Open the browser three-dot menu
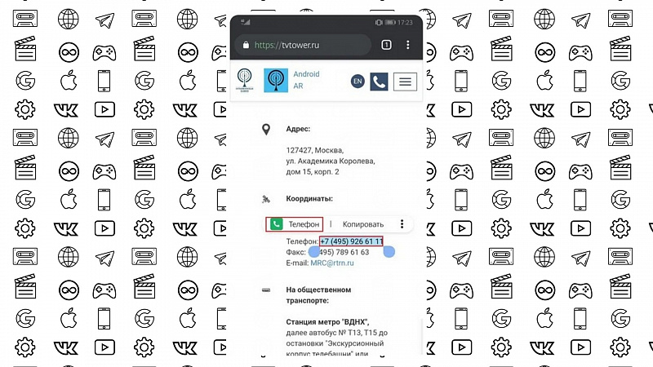This screenshot has height=367, width=653. click(x=407, y=45)
